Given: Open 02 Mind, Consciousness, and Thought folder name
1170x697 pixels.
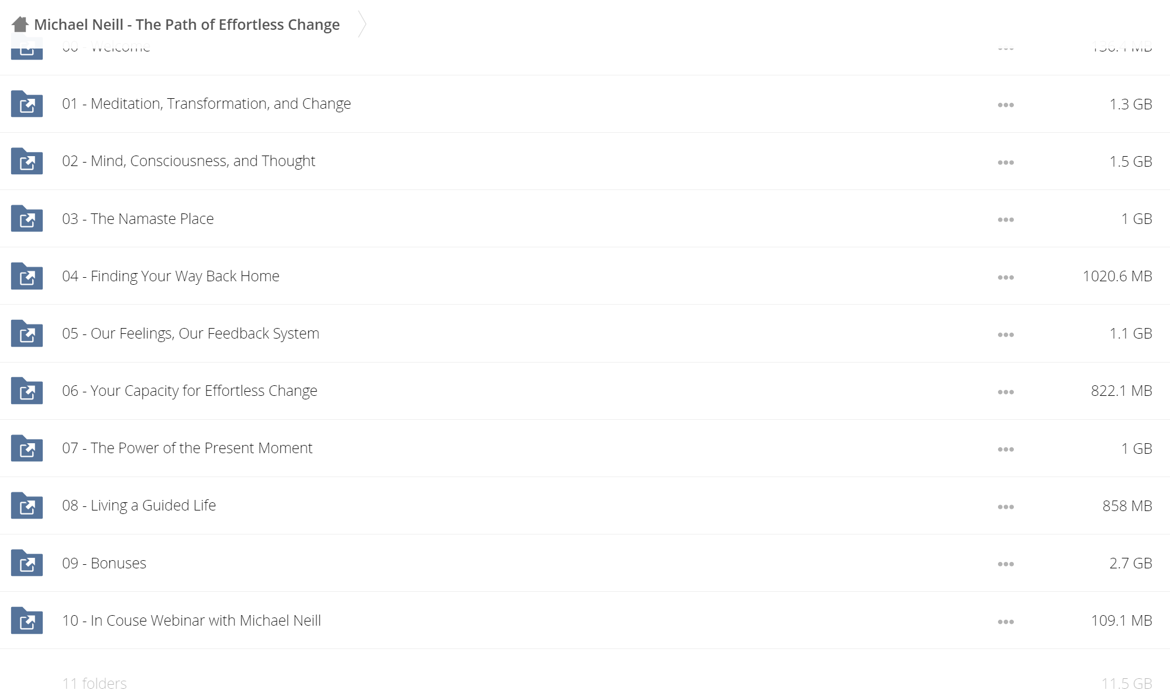Looking at the screenshot, I should (188, 161).
